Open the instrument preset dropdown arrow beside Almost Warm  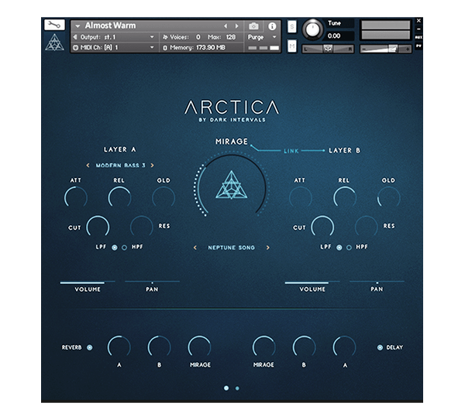tap(77, 26)
